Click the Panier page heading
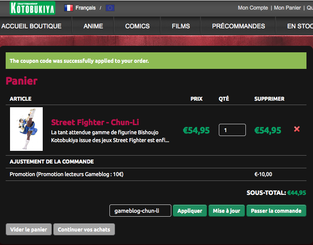The height and width of the screenshot is (245, 313). point(21,81)
